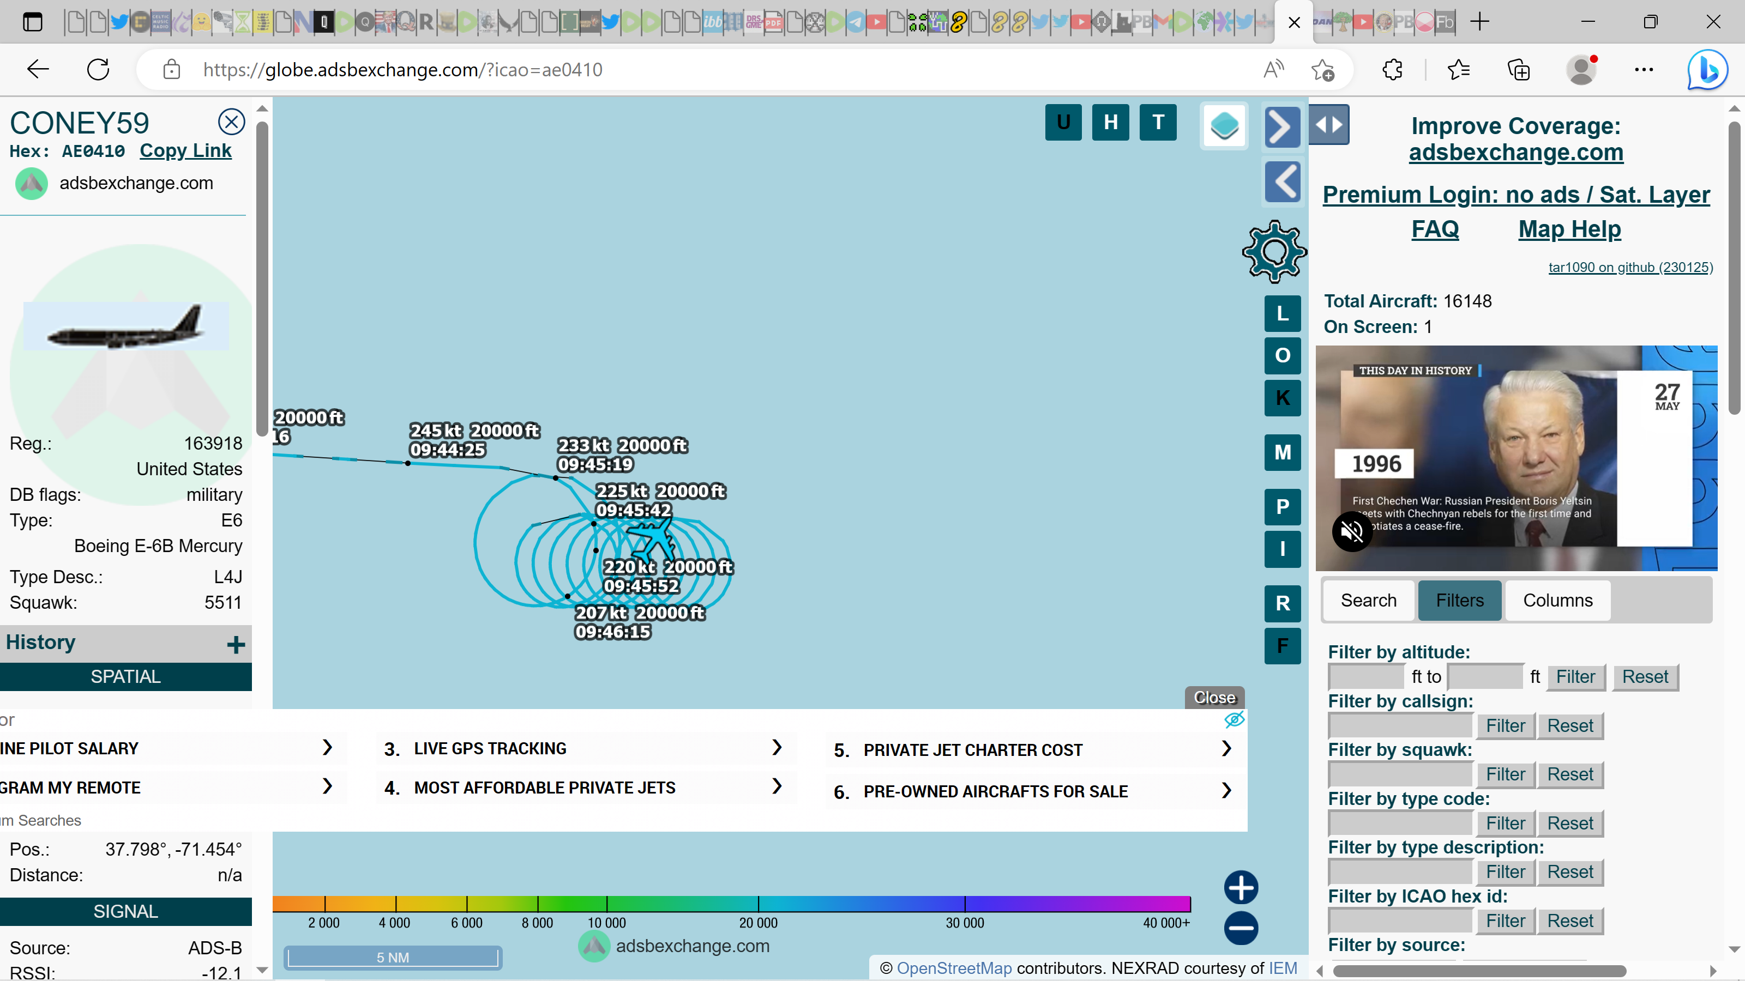Image resolution: width=1745 pixels, height=981 pixels.
Task: Open the tab actions menu icon
Action: coord(32,22)
